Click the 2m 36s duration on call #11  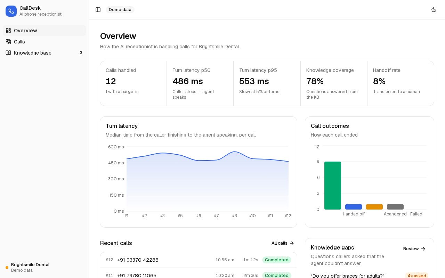tap(251, 276)
